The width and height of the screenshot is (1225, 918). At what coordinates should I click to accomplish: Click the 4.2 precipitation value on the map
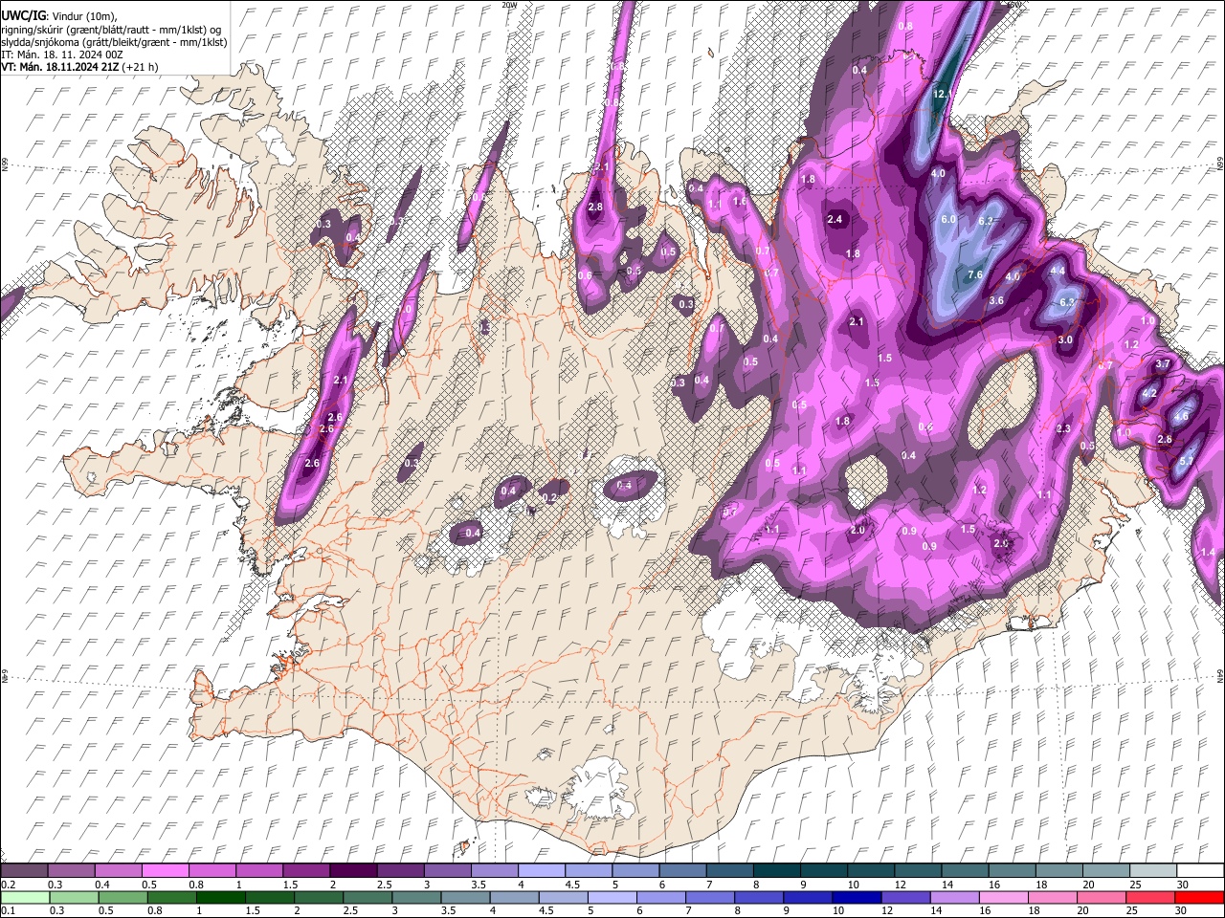pyautogui.click(x=1150, y=393)
